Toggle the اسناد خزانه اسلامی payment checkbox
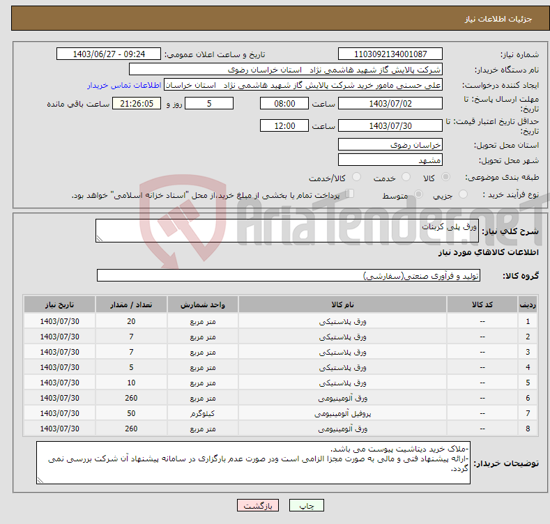This screenshot has width=550, height=524. click(x=349, y=194)
